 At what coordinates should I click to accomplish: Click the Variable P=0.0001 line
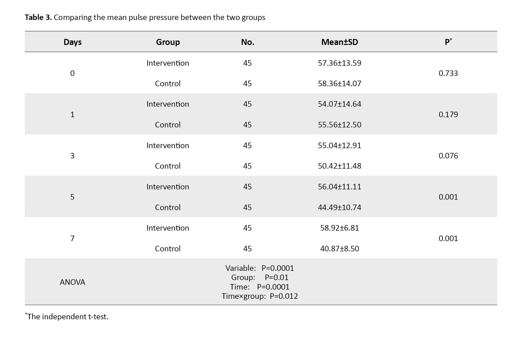tap(260, 268)
